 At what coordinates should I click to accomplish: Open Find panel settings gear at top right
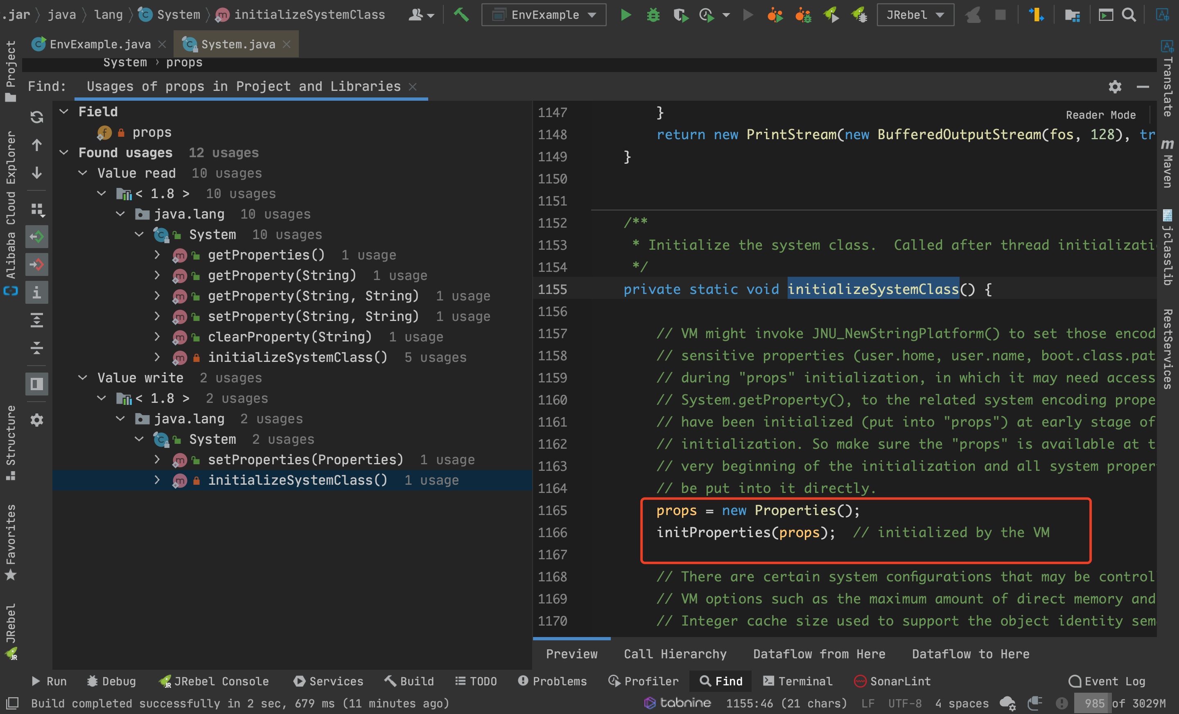(1115, 87)
